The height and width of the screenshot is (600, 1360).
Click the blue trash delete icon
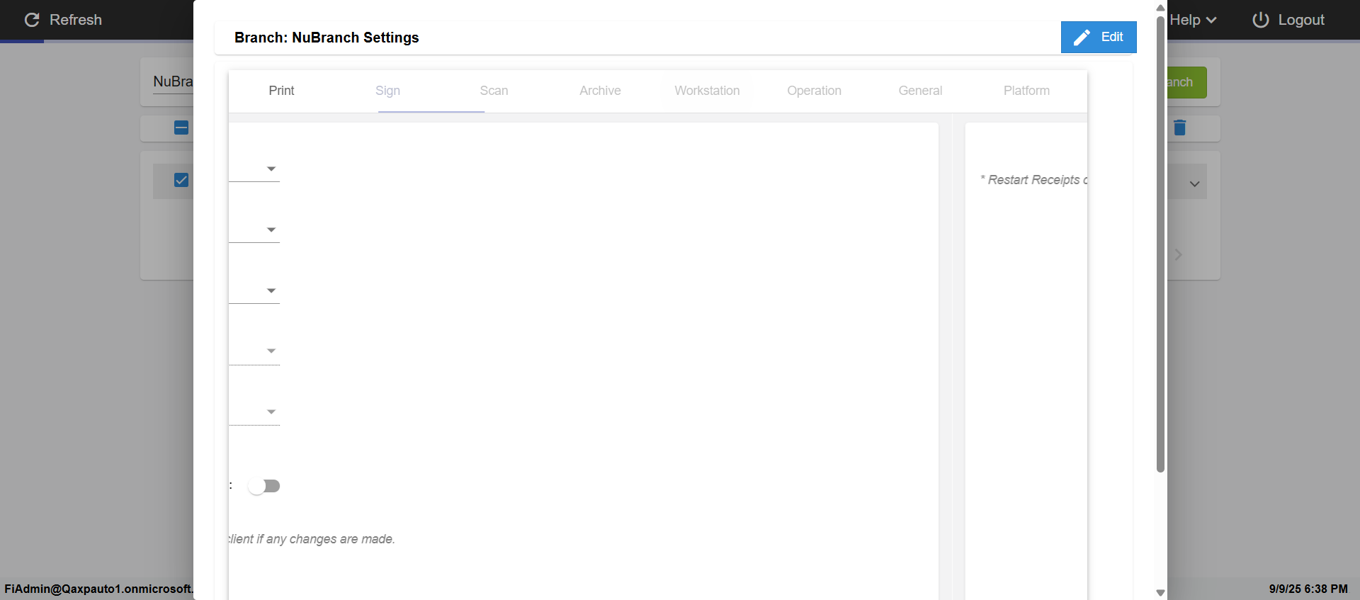click(1179, 128)
